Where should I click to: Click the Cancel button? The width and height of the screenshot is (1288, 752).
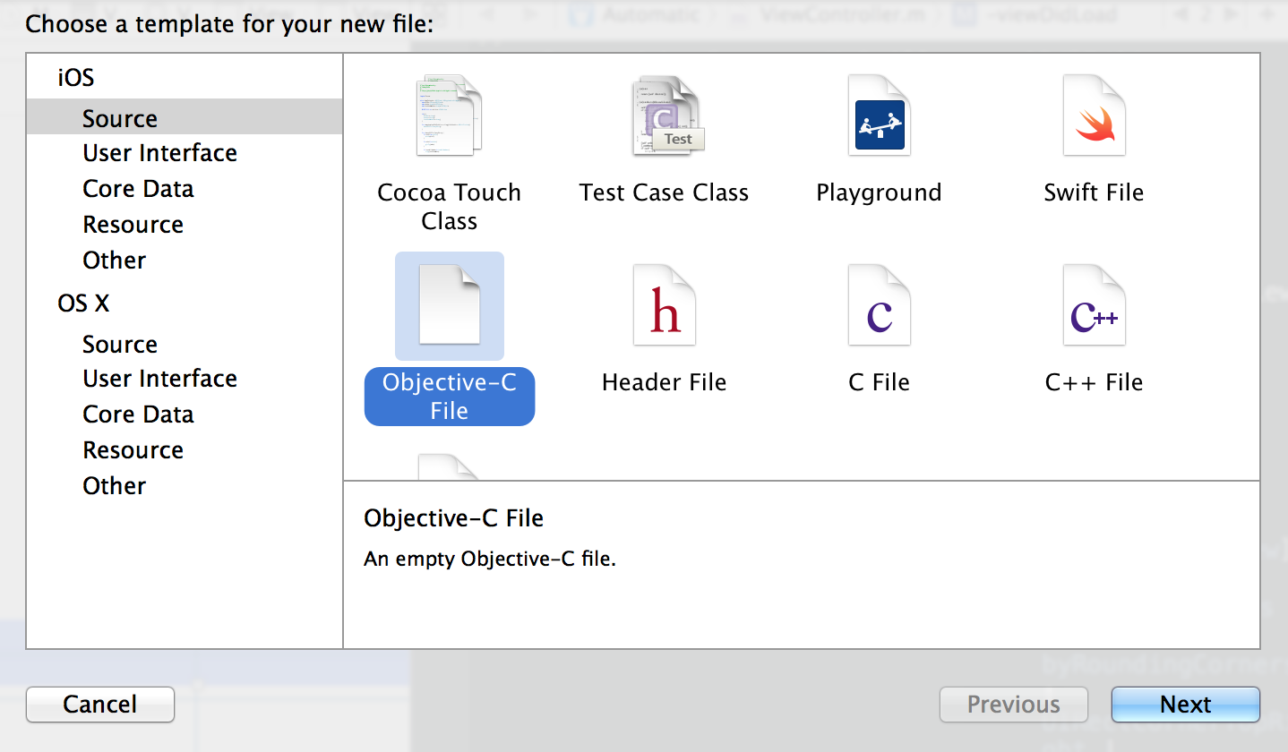(100, 705)
